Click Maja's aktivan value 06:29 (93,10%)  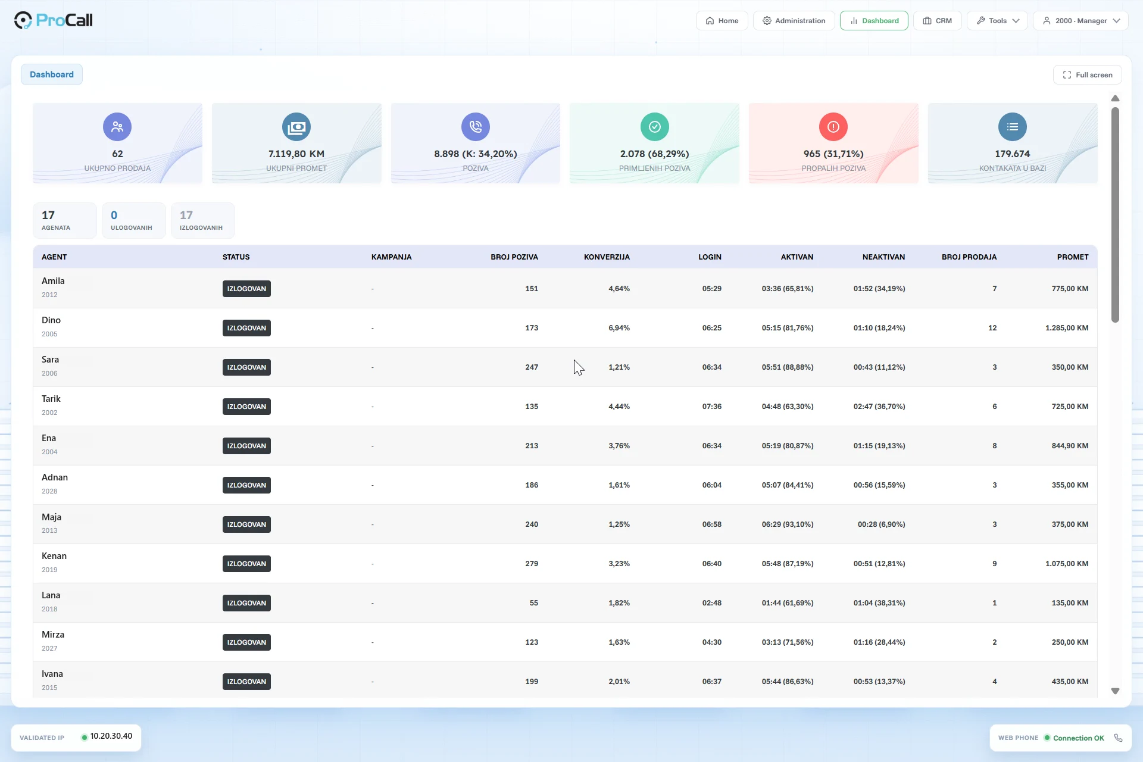click(788, 524)
